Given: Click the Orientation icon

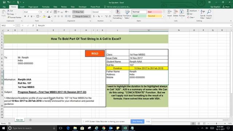Looking at the screenshot, I should coord(66,12).
